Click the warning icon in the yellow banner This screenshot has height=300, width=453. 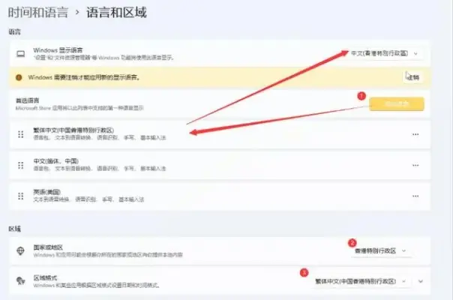20,77
